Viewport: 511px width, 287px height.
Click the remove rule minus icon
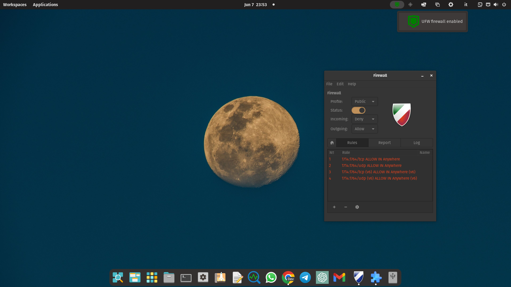(x=346, y=207)
